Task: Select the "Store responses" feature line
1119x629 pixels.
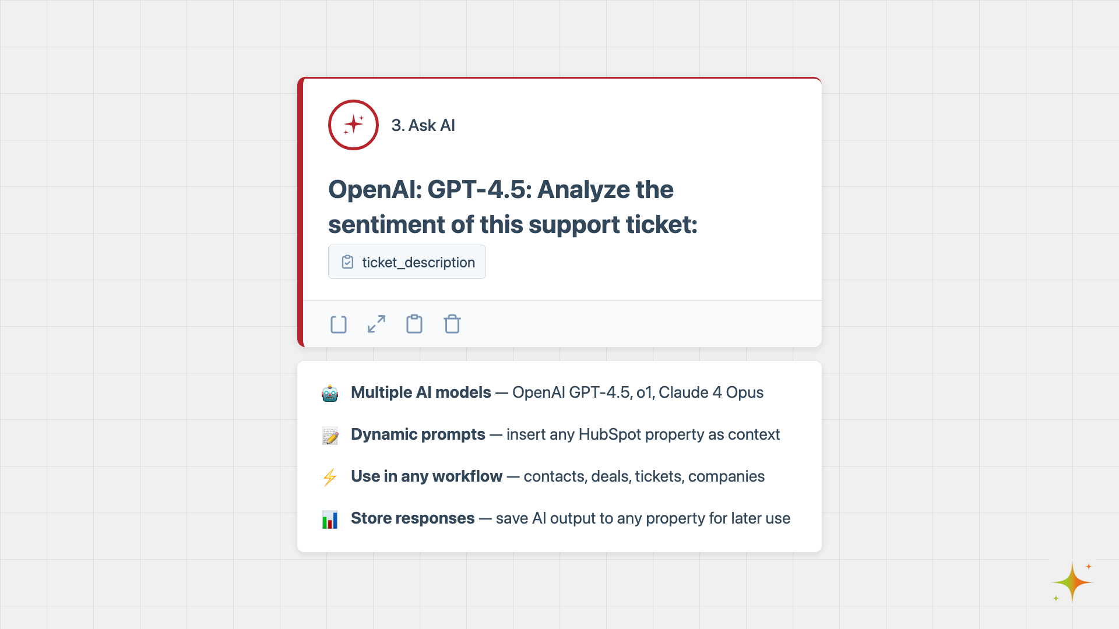Action: tap(570, 518)
